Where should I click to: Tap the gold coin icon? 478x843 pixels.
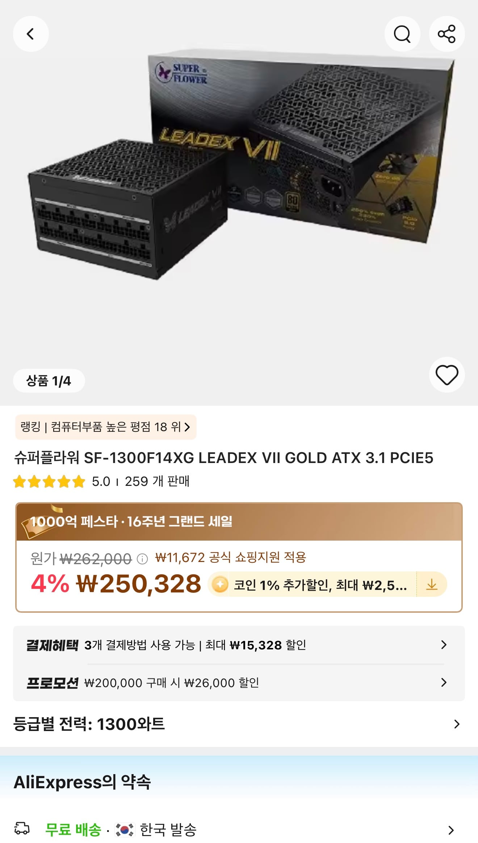pos(220,584)
